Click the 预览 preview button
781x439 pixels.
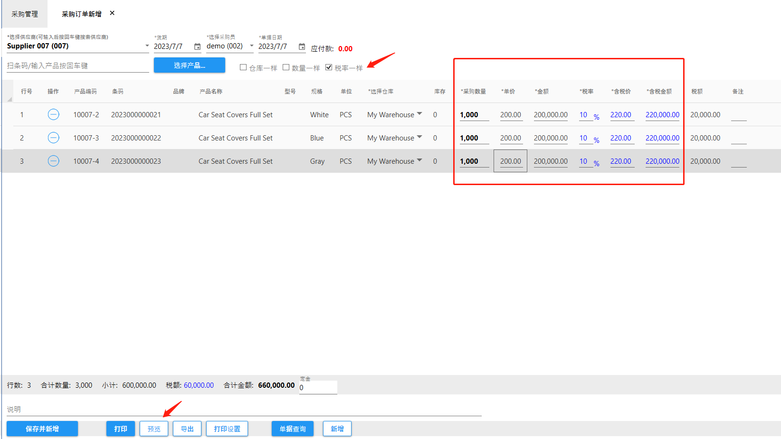coord(154,429)
